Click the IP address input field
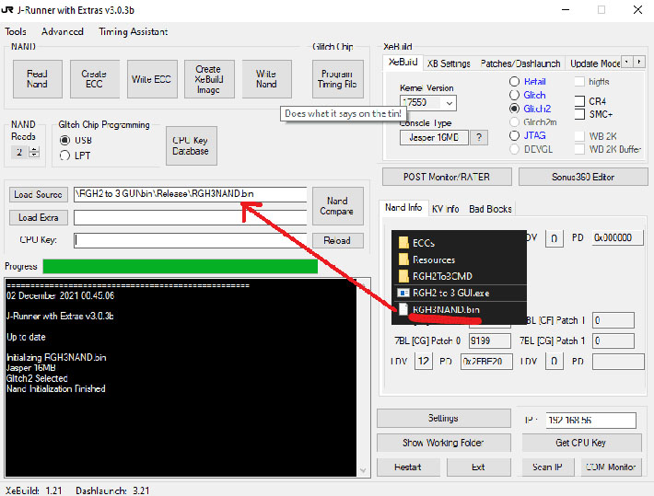This screenshot has height=496, width=654. point(591,421)
